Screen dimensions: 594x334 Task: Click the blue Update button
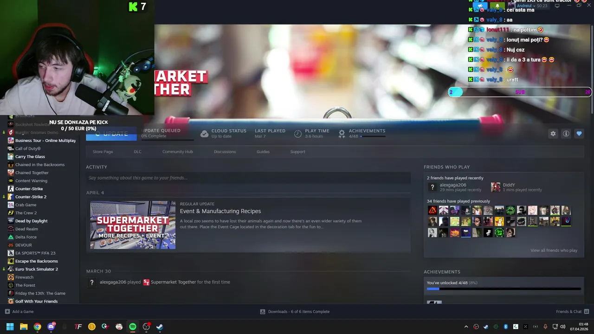[x=111, y=134]
